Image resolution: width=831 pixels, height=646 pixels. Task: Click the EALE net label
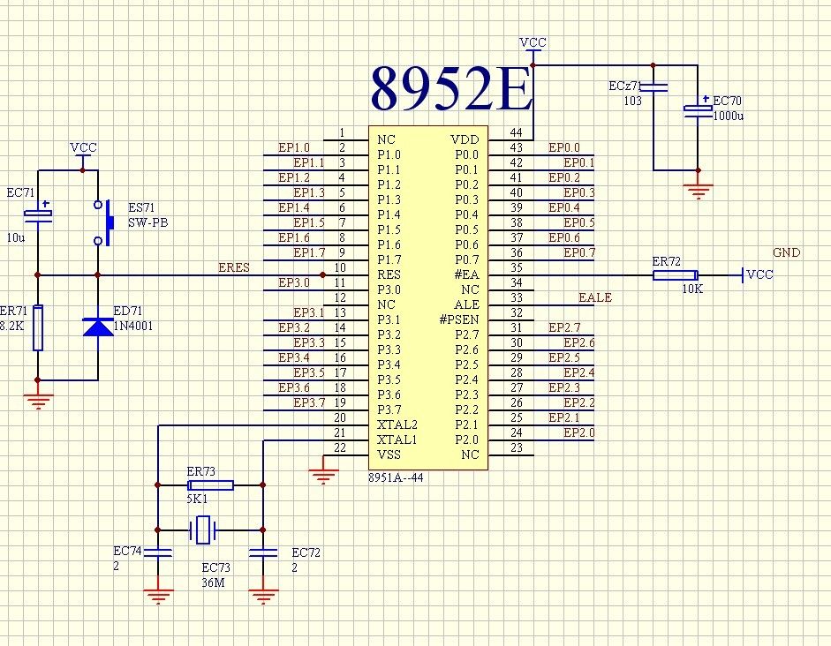coord(593,298)
